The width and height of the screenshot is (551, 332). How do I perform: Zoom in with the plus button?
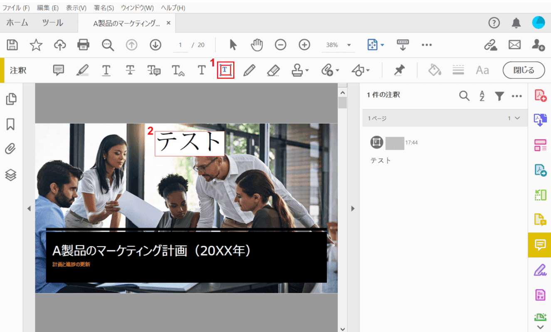coord(304,45)
